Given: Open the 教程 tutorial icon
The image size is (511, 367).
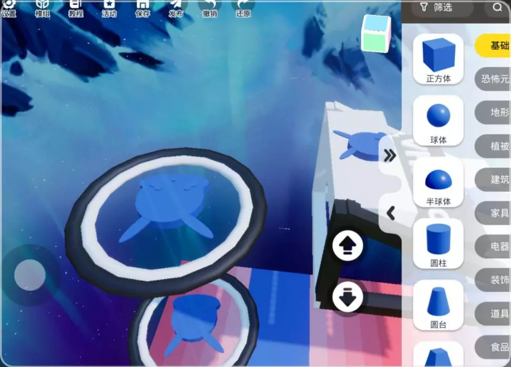Looking at the screenshot, I should [76, 7].
